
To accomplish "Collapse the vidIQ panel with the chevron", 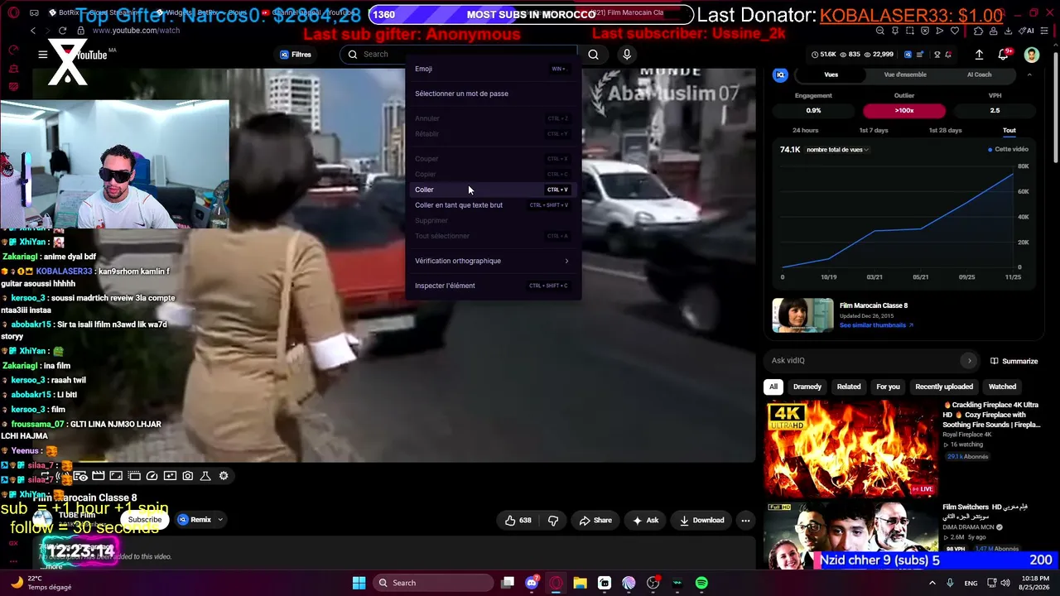I will tap(1029, 74).
